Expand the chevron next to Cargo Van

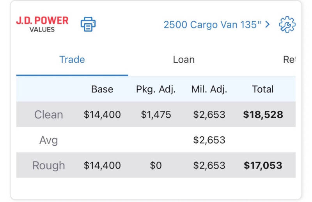click(268, 24)
